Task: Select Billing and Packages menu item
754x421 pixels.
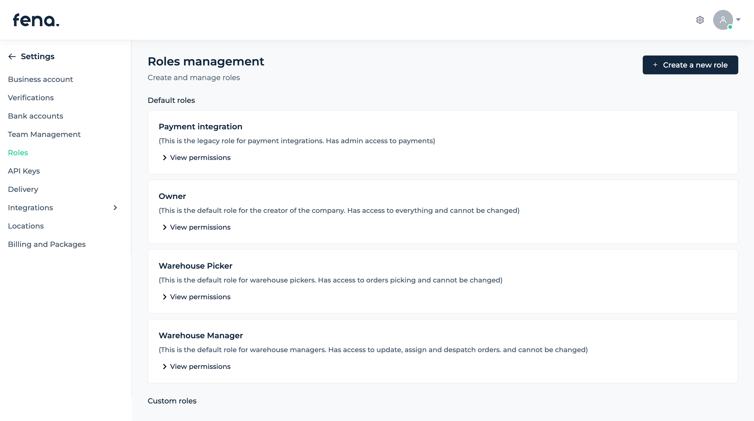Action: [47, 244]
